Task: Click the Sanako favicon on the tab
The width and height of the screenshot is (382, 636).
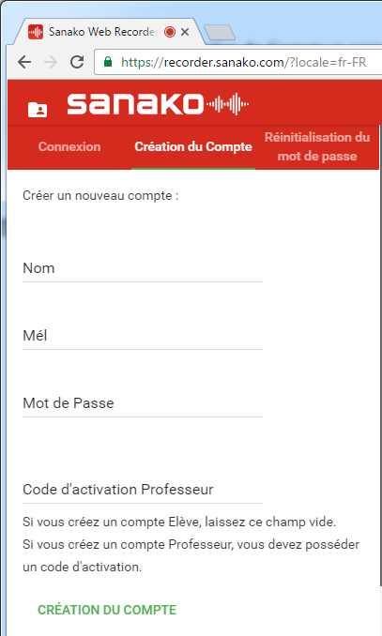Action: (36, 32)
